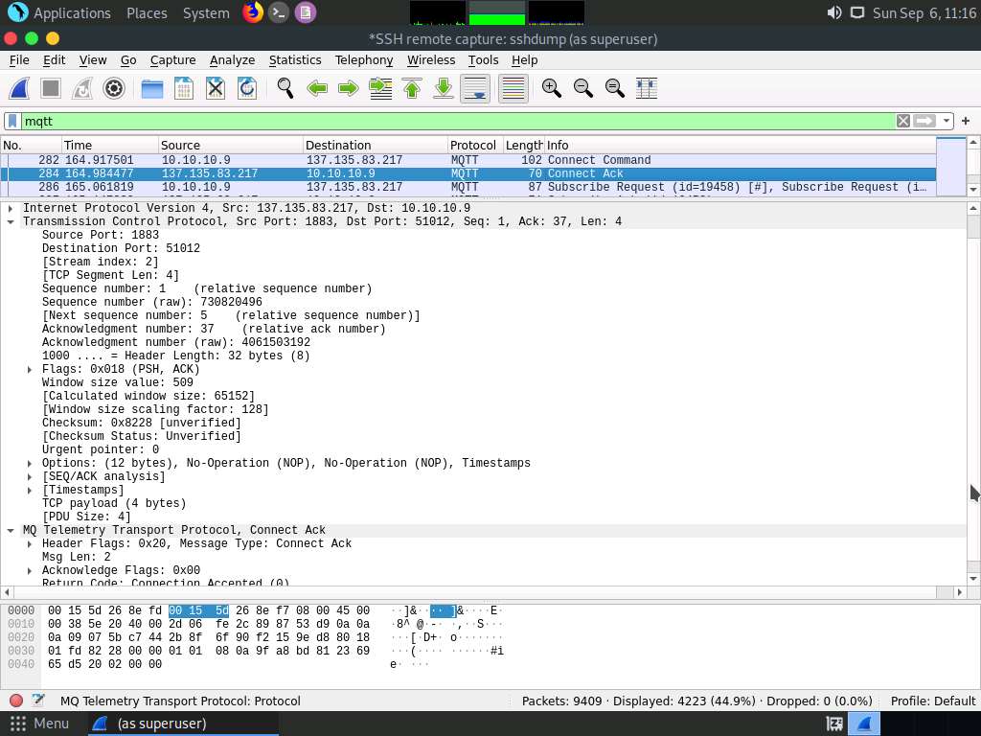
Task: Go to the last packet
Action: coord(442,88)
